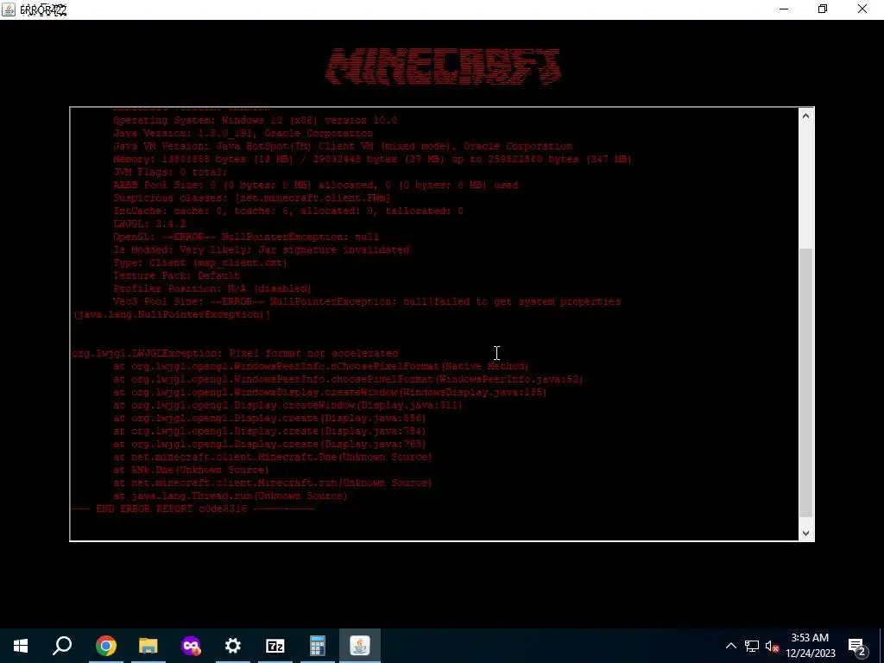884x663 pixels.
Task: Open 7-Zip from taskbar
Action: coord(275,646)
